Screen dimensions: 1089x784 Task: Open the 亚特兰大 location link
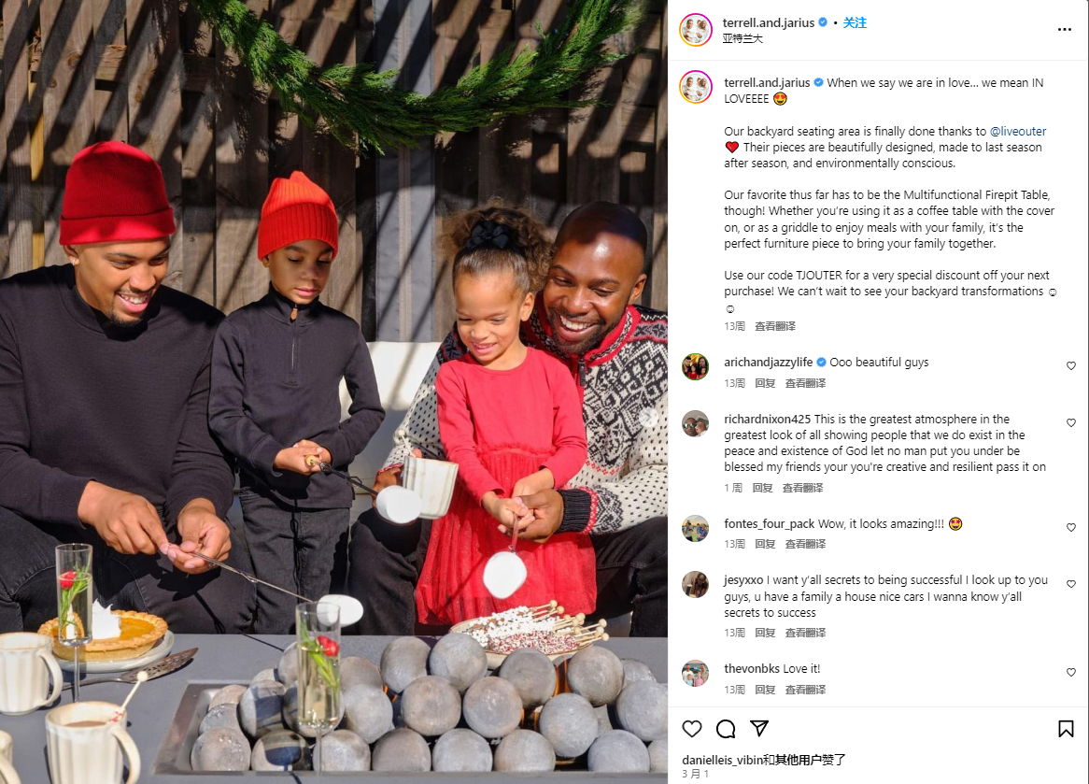742,38
